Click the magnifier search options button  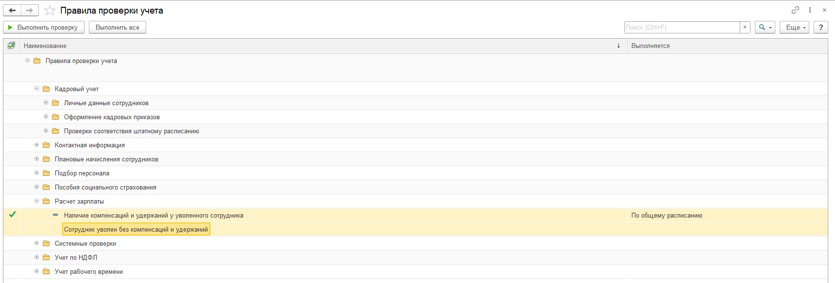click(x=765, y=27)
